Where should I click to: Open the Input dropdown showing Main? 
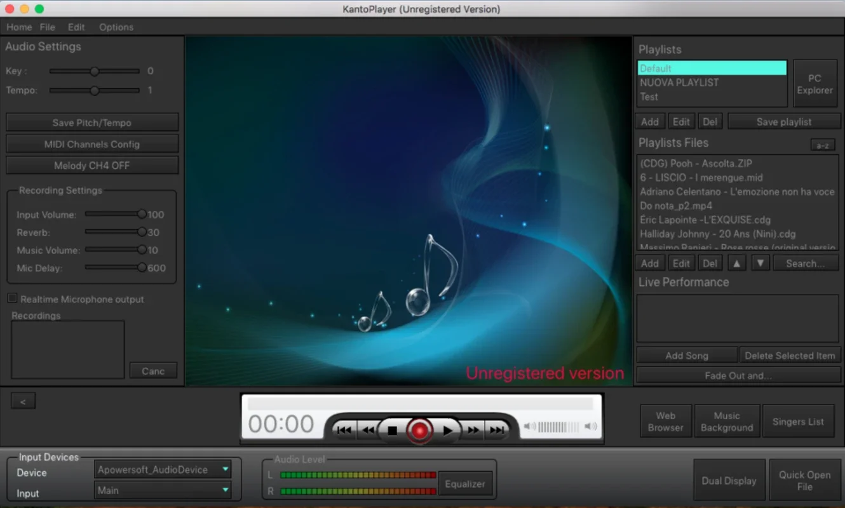[163, 490]
